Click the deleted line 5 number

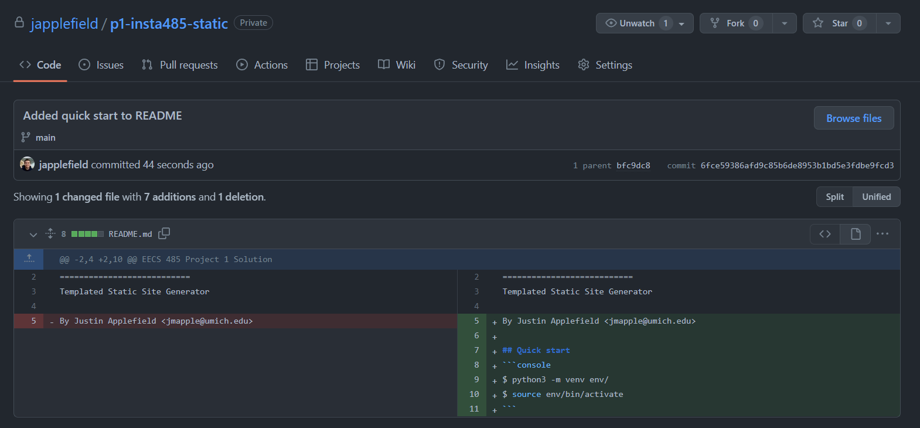[29, 321]
